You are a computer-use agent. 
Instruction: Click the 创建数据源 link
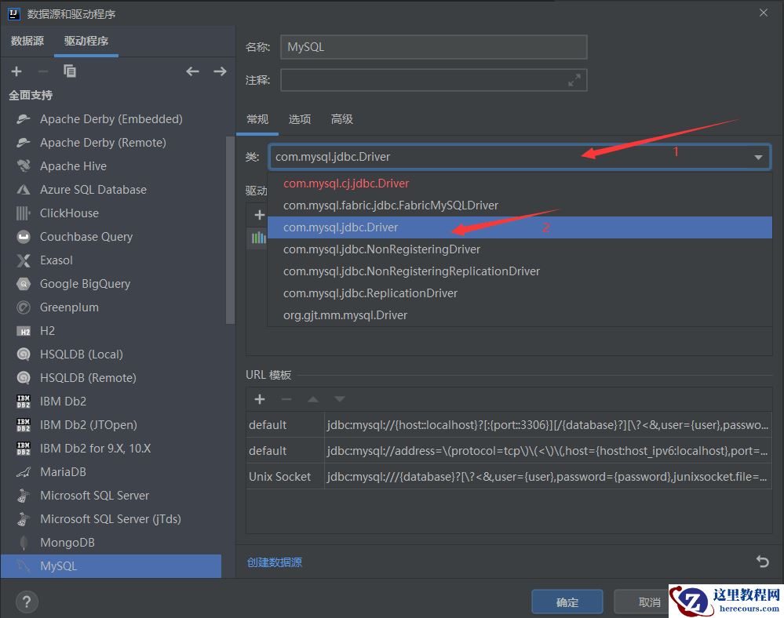pyautogui.click(x=272, y=562)
